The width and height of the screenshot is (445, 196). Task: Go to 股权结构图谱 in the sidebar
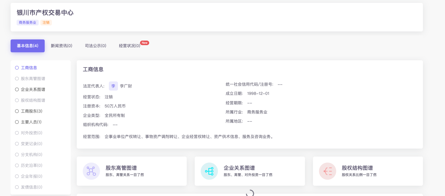click(33, 100)
